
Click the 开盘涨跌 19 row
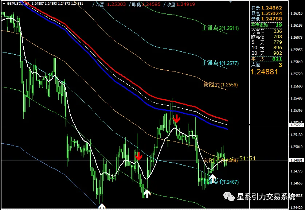point(266,25)
